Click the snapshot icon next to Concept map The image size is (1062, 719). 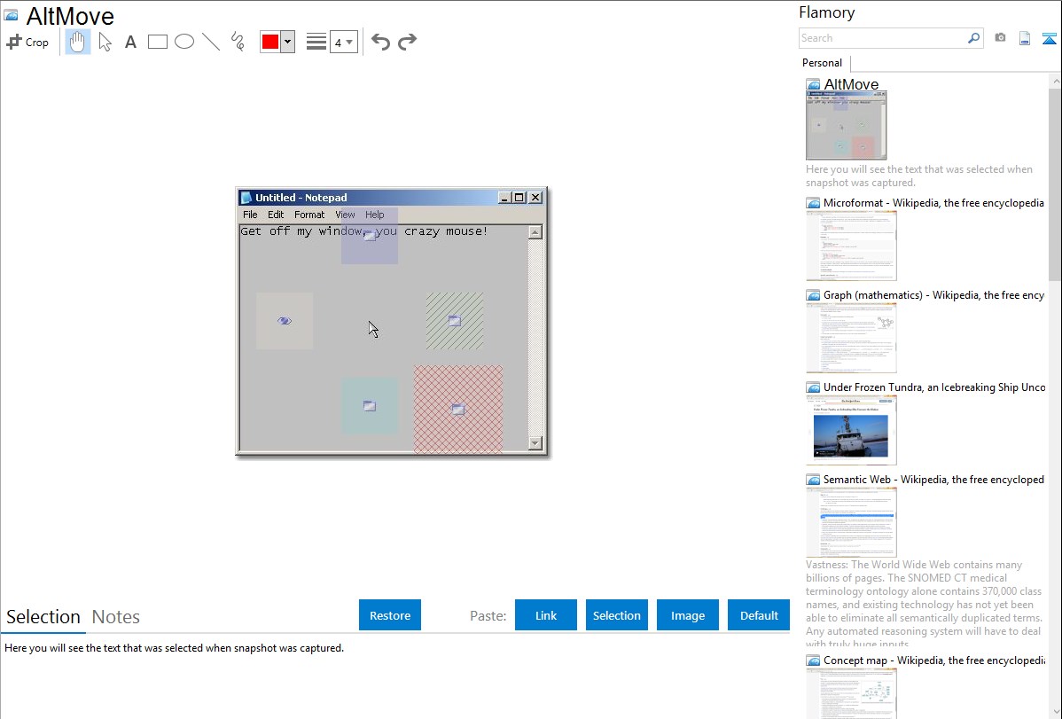tap(813, 660)
